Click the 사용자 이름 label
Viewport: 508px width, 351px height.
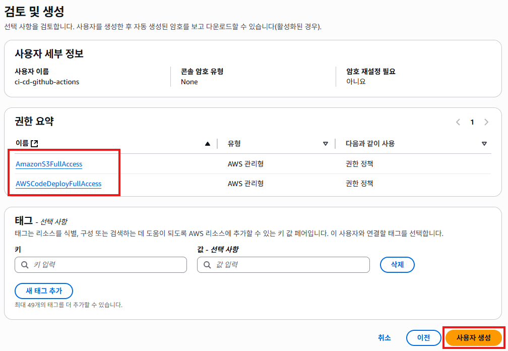click(x=32, y=71)
